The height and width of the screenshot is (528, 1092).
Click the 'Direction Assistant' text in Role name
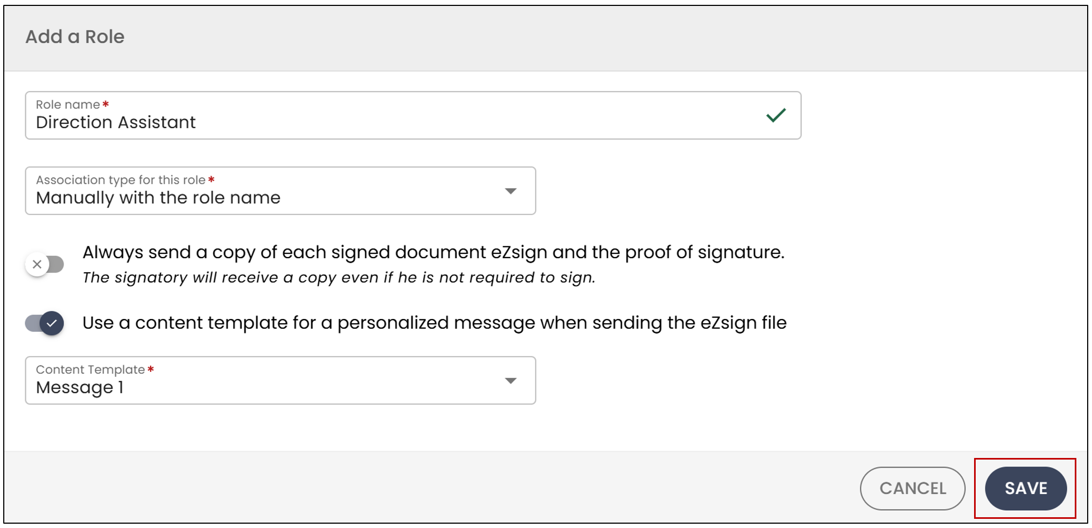click(x=116, y=122)
